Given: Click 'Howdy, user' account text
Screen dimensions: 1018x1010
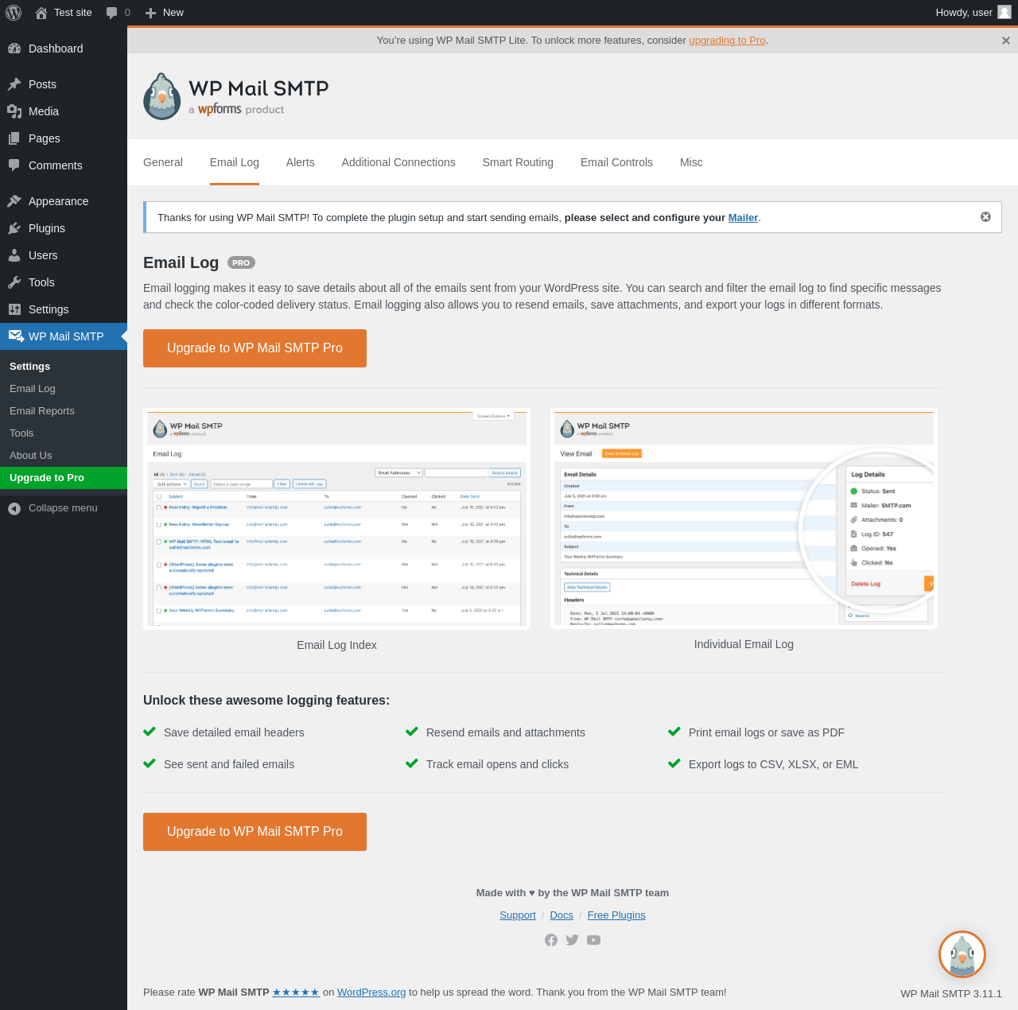Looking at the screenshot, I should (x=964, y=13).
